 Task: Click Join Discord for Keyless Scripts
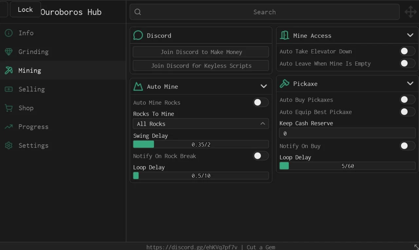pyautogui.click(x=201, y=66)
